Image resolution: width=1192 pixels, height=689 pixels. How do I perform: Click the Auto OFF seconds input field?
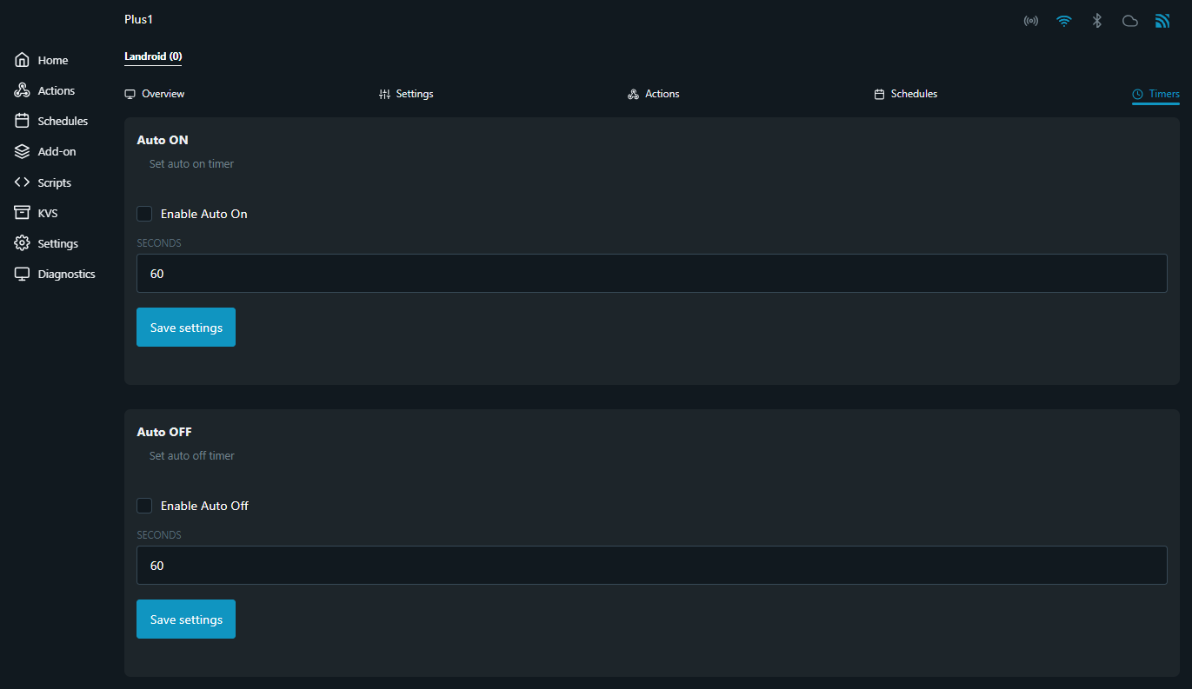(651, 566)
